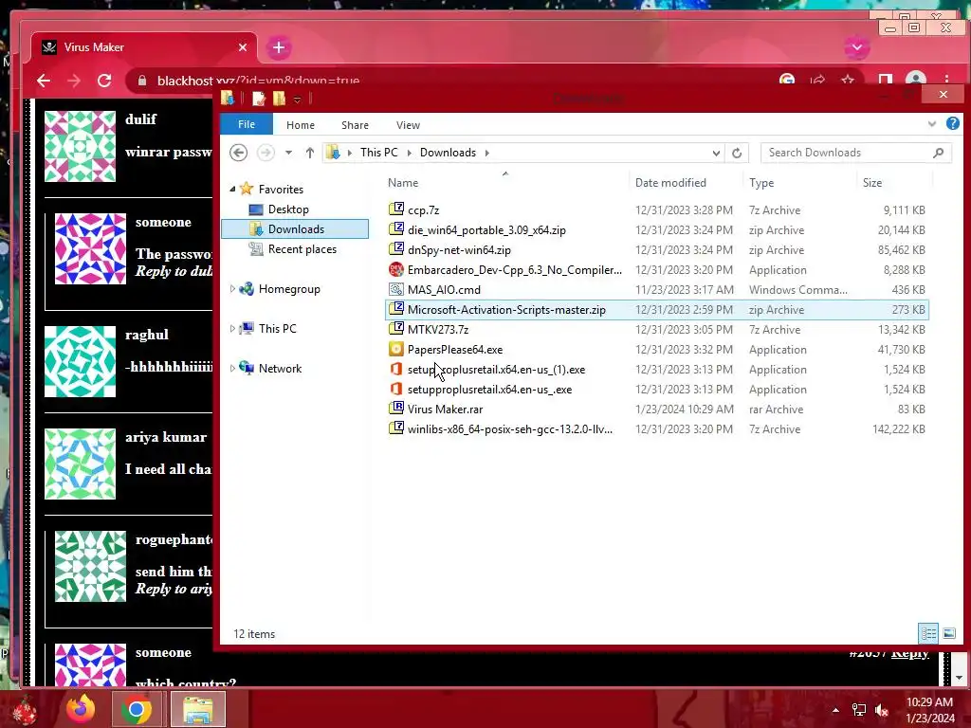Click the Embarcadero Dev-Cpp application icon
The image size is (971, 728).
click(x=396, y=269)
